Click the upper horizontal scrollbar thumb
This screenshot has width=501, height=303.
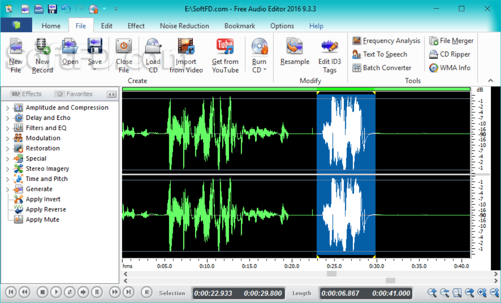point(331,274)
